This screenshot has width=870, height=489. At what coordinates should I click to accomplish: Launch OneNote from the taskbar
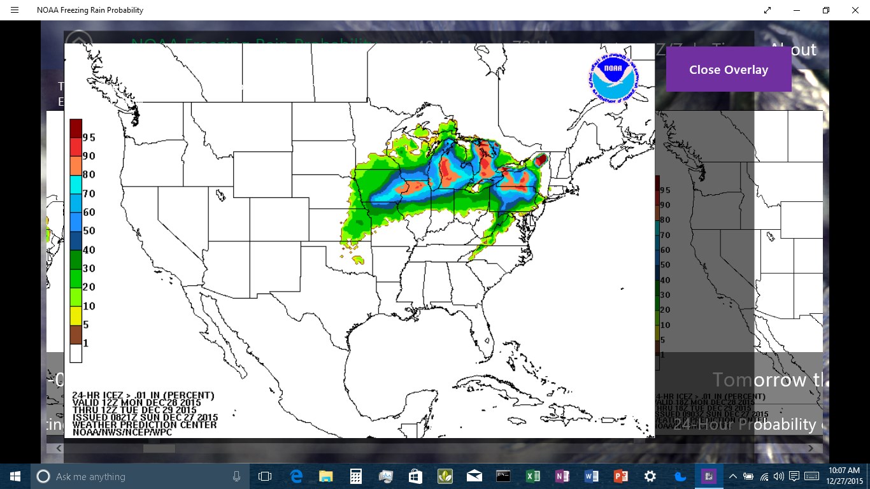tap(562, 476)
